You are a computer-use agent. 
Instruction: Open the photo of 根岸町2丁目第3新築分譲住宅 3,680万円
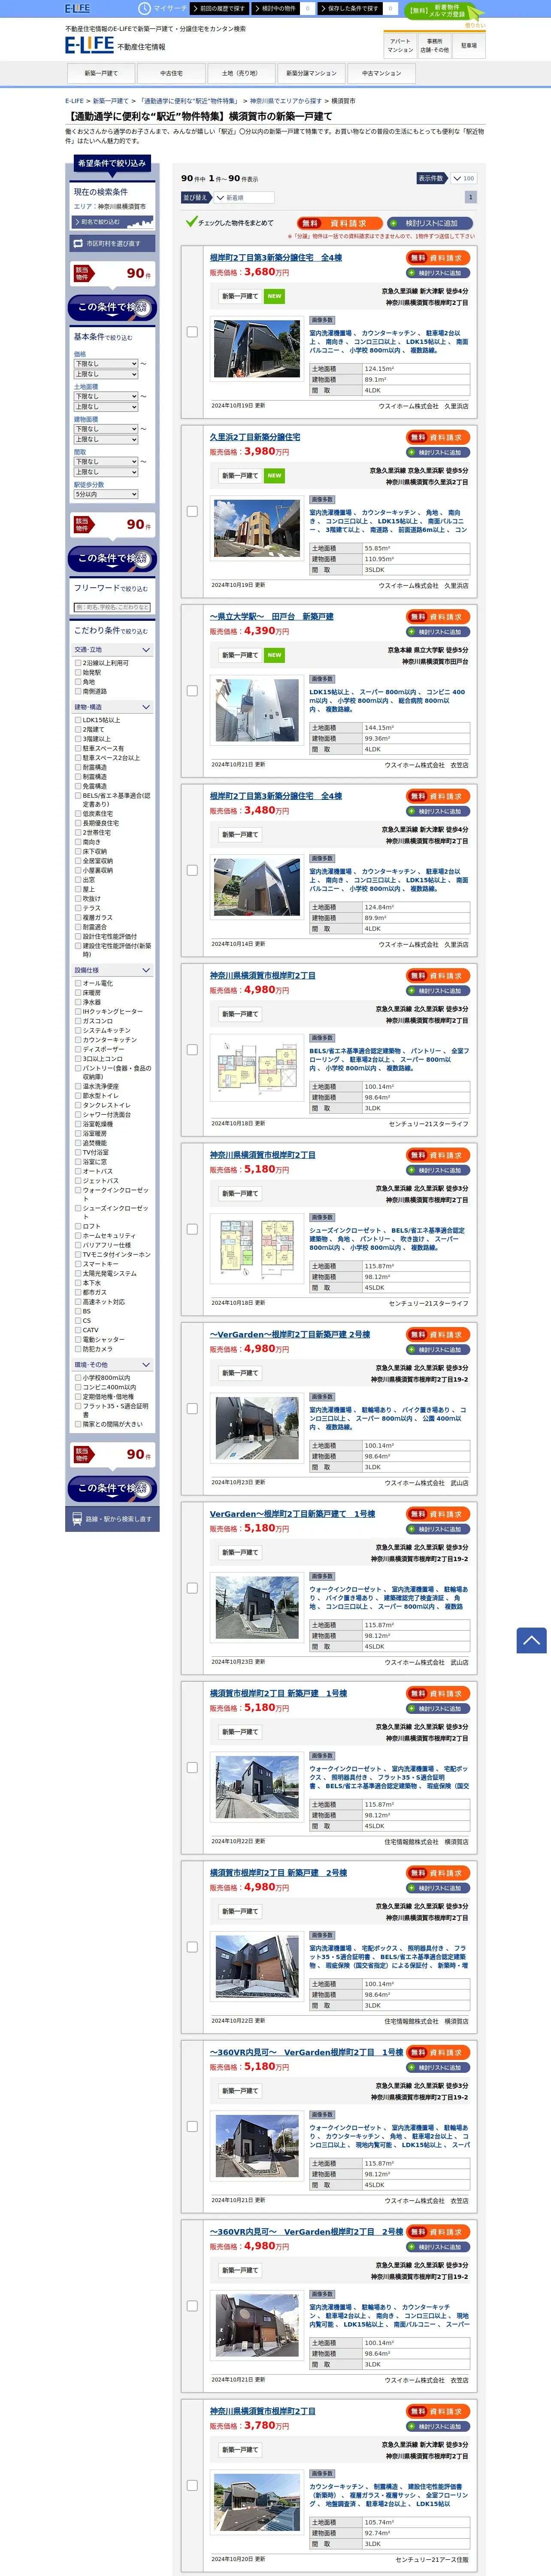tap(257, 348)
